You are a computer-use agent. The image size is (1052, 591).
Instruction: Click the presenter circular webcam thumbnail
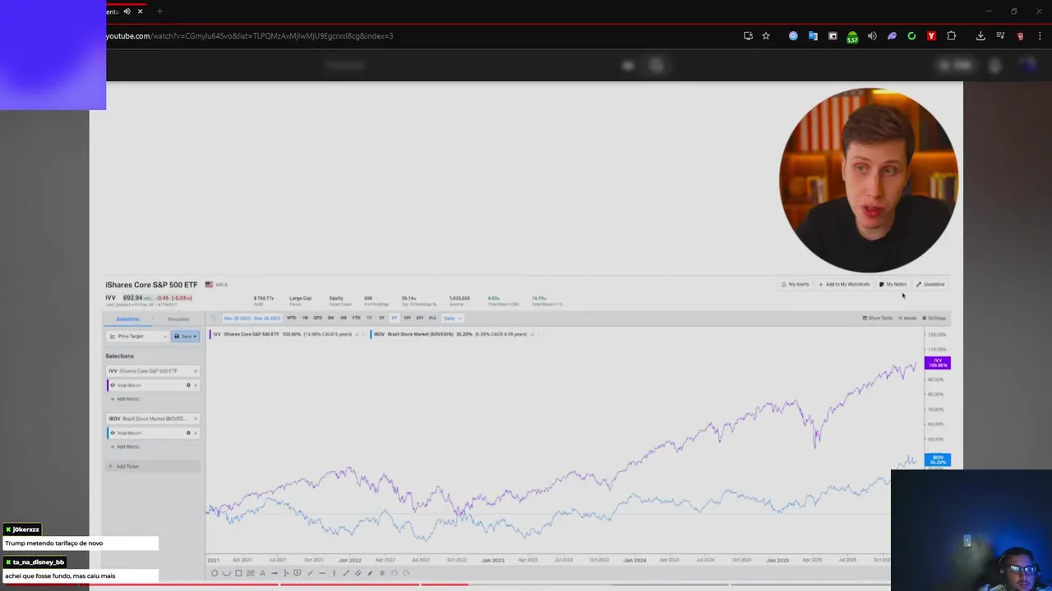pos(868,181)
